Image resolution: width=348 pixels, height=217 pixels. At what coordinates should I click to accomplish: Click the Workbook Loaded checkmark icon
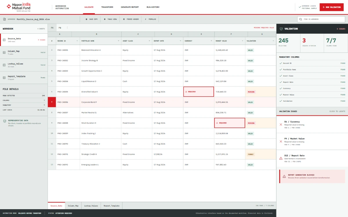(300, 7)
